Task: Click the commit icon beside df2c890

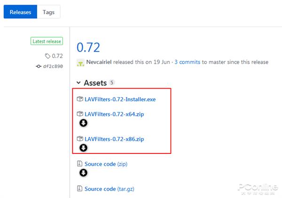Action: (39, 67)
